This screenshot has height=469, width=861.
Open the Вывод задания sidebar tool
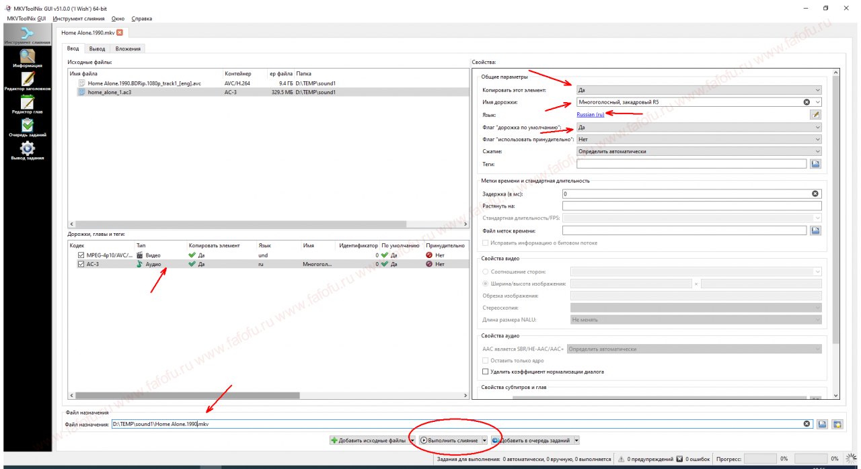pos(27,151)
